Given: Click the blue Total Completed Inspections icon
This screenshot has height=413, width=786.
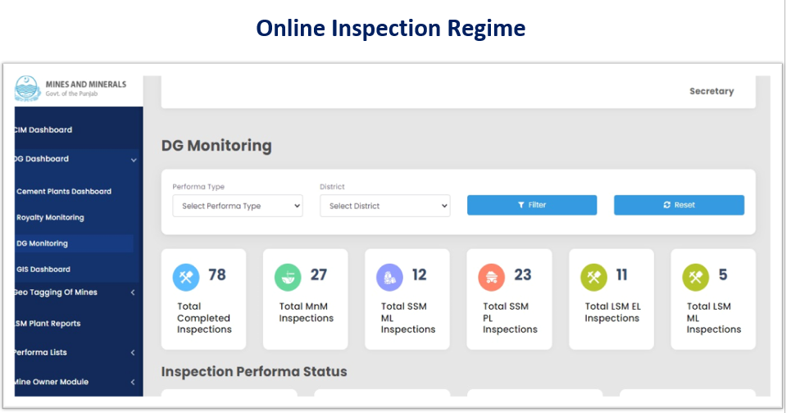Looking at the screenshot, I should pyautogui.click(x=186, y=277).
